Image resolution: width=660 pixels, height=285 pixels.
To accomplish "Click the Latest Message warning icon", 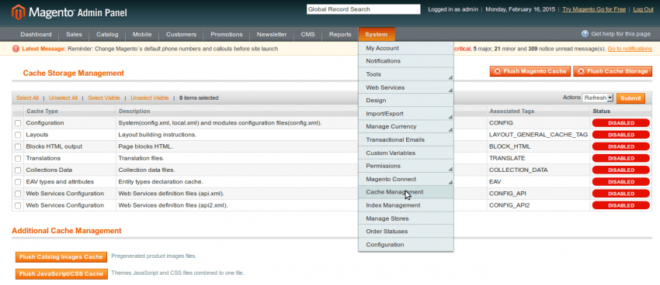I will 16,49.
